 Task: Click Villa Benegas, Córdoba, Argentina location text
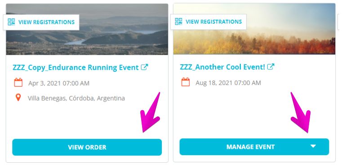76,98
